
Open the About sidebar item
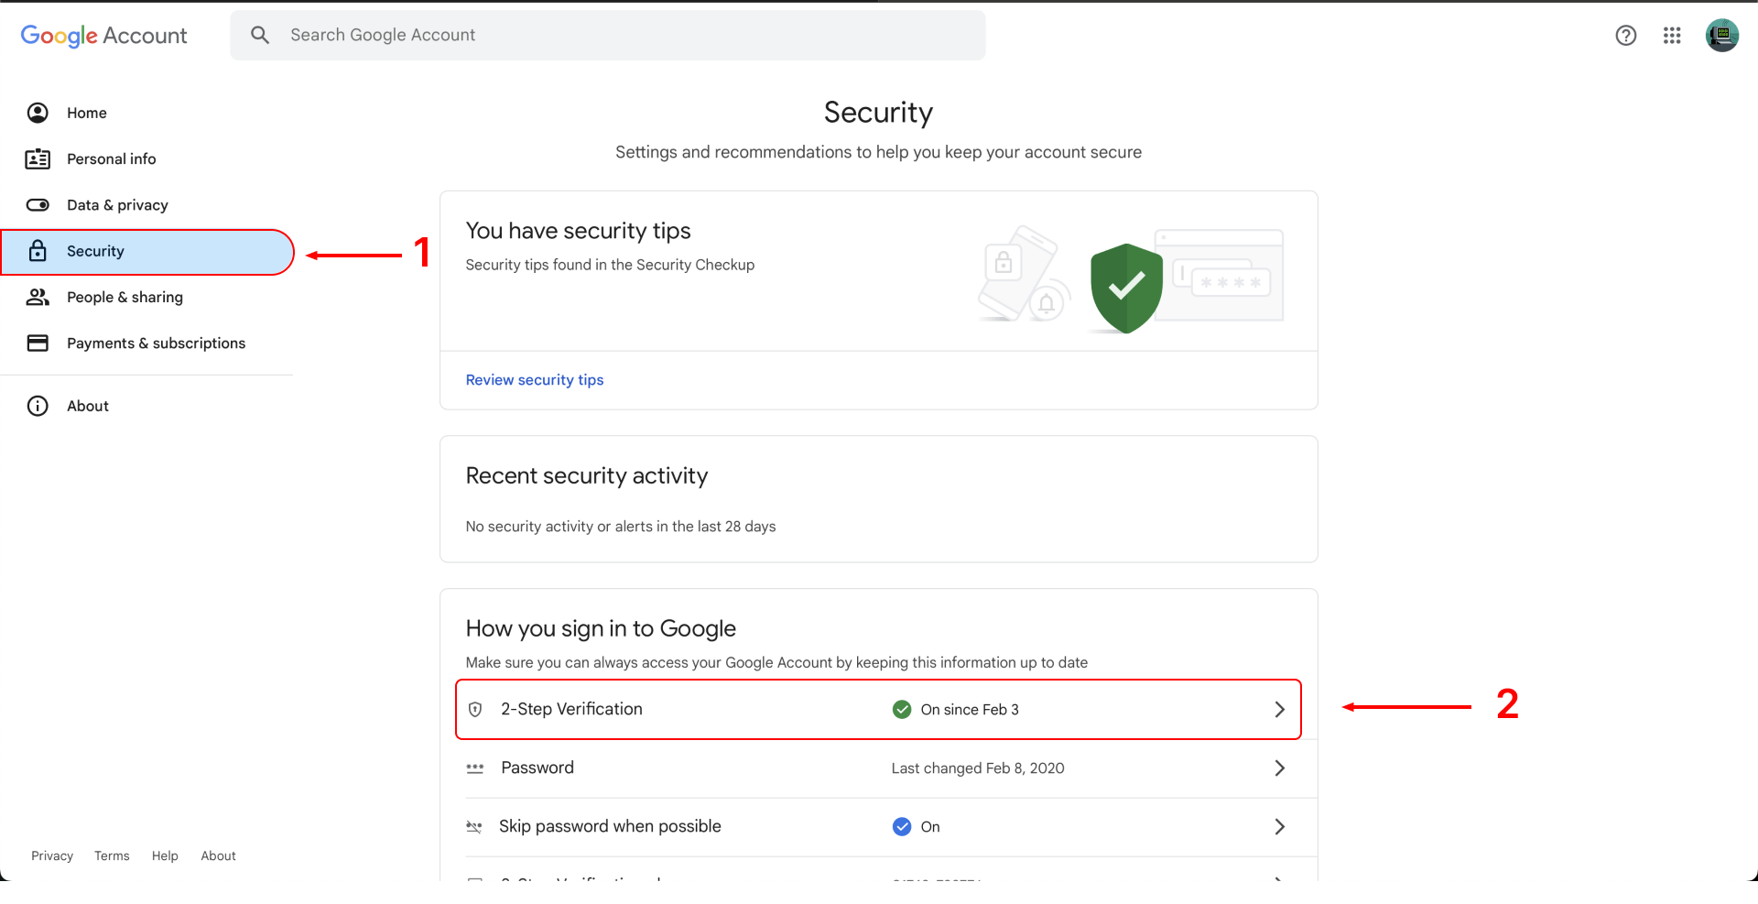pyautogui.click(x=88, y=406)
